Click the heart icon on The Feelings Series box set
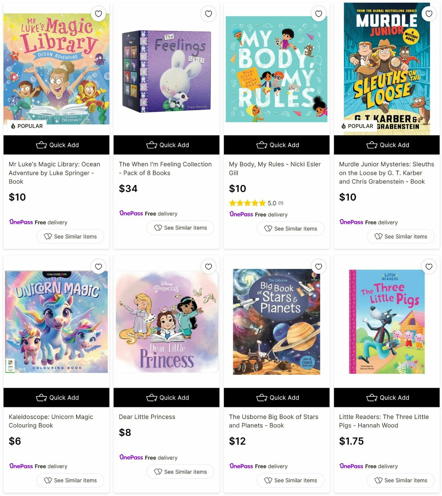 coord(208,14)
